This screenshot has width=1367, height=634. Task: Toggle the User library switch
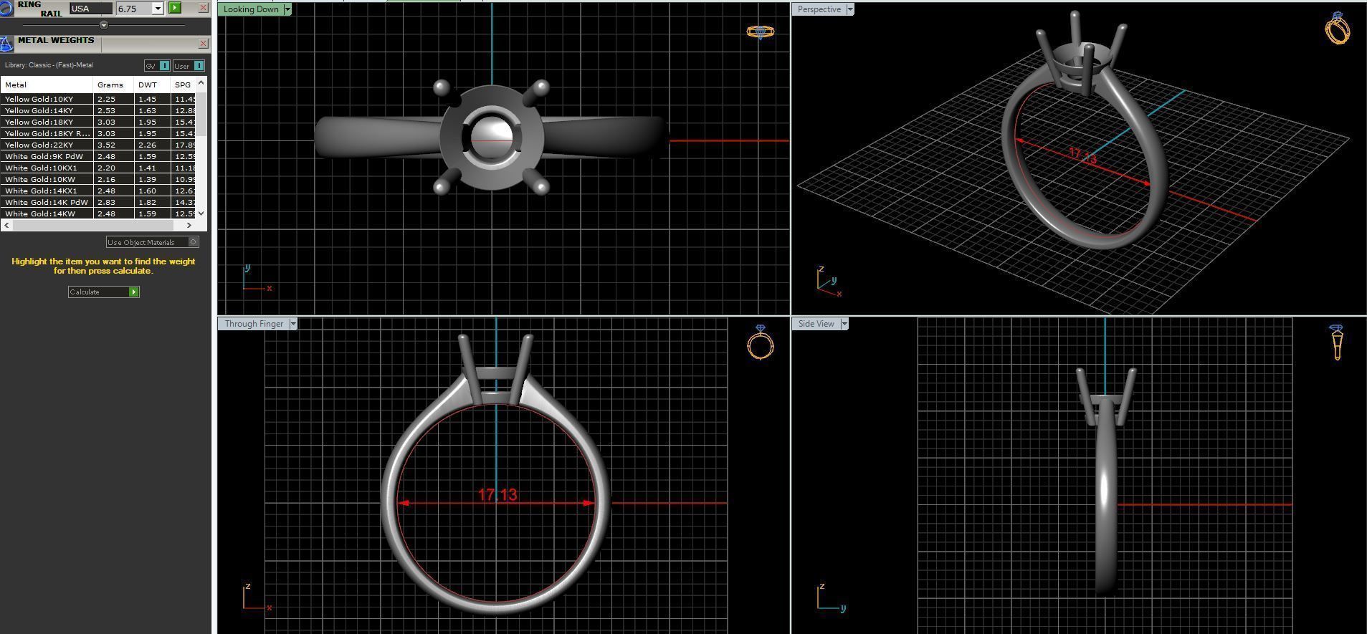(189, 66)
